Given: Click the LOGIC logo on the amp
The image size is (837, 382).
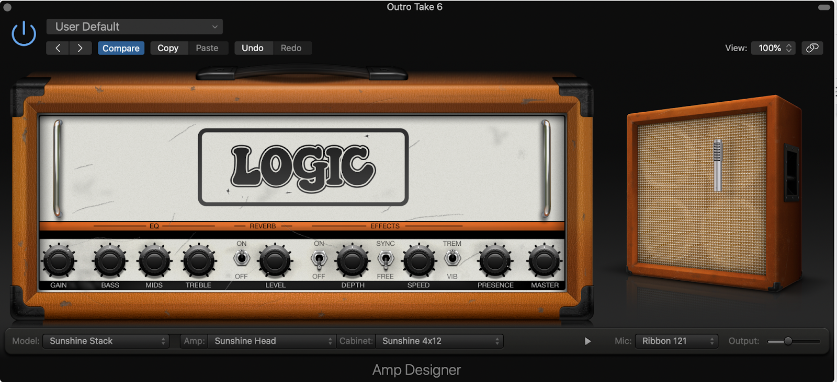Looking at the screenshot, I should tap(303, 166).
